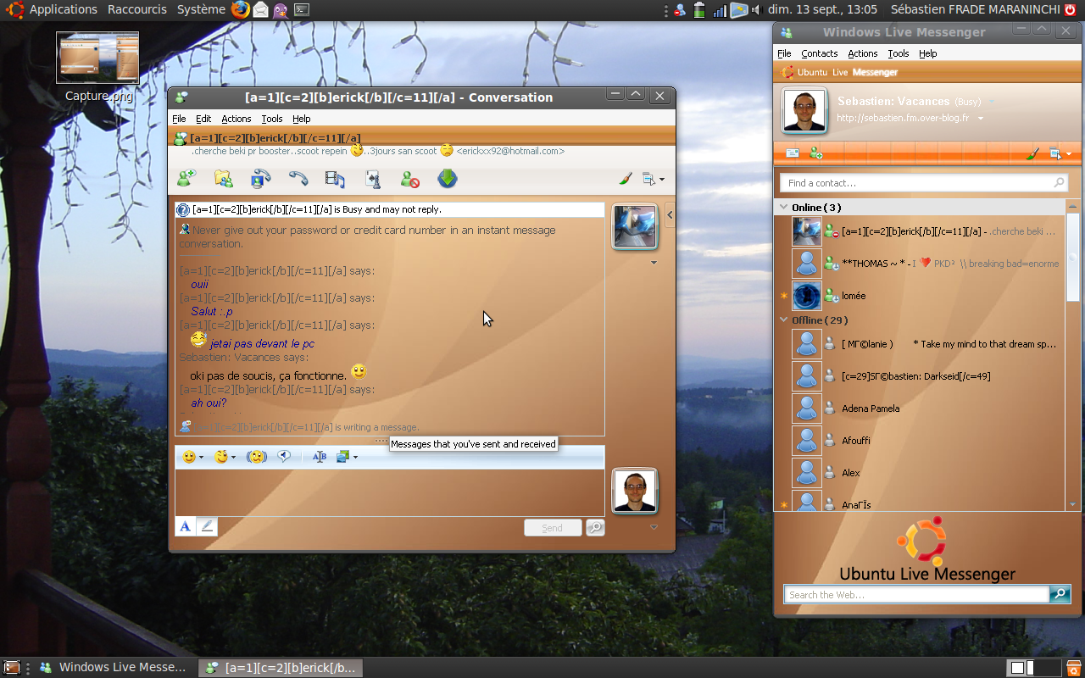Open dropdown under your own display picture
Screen dimensions: 1085x678
pyautogui.click(x=654, y=527)
